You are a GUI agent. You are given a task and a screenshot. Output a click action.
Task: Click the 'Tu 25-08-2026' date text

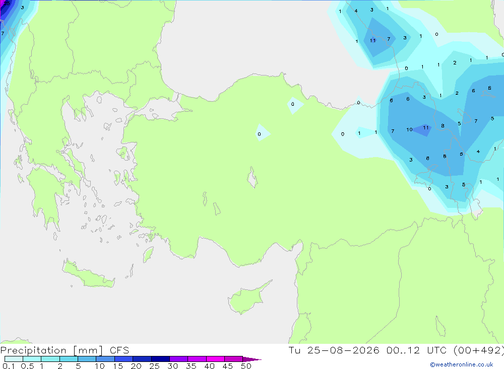click(x=334, y=350)
